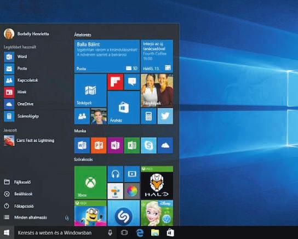This screenshot has height=239, width=298.
Task: Launch Hírek news app
Action: point(15,92)
